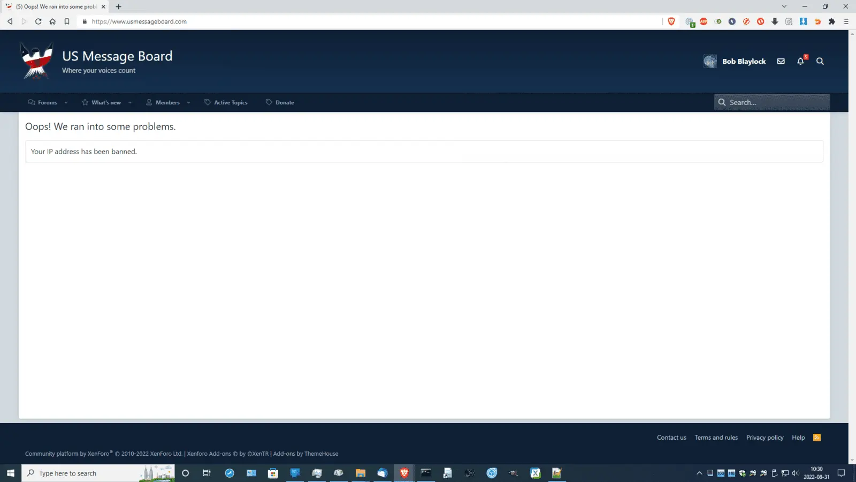Click into the forum Search box
Viewport: 856px width, 482px height.
tap(772, 102)
